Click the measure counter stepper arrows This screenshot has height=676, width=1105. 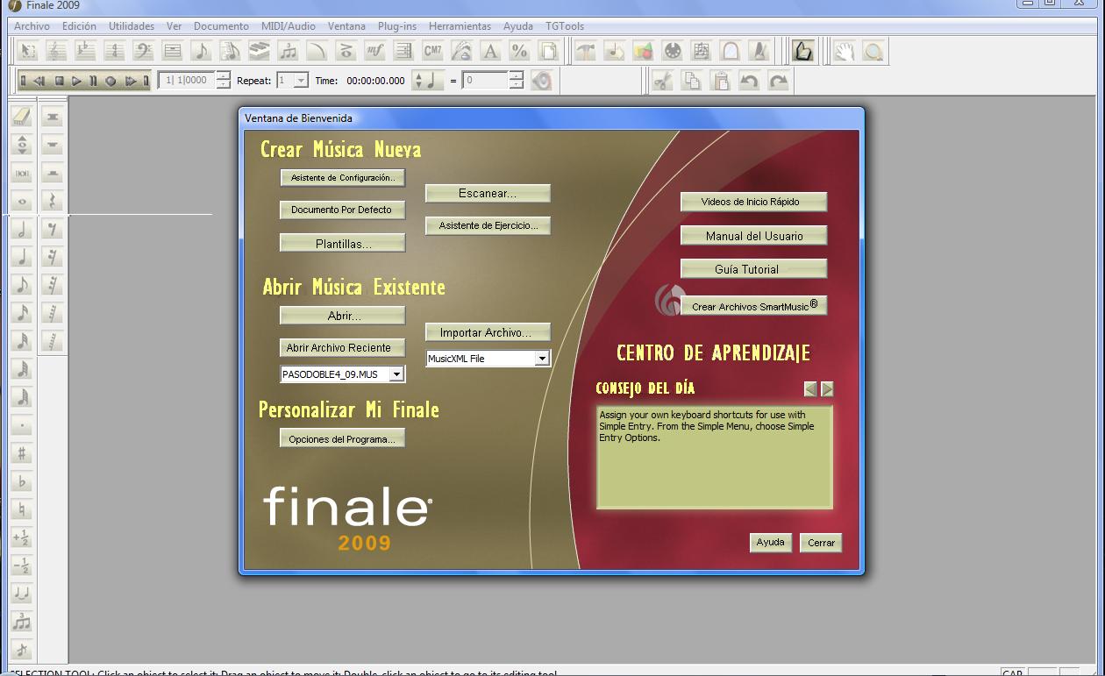pyautogui.click(x=224, y=81)
